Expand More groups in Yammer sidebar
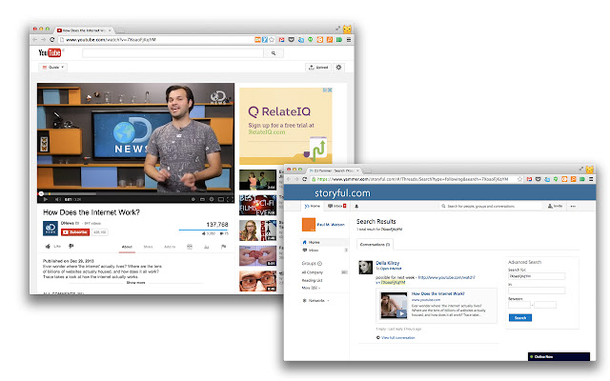 point(312,288)
